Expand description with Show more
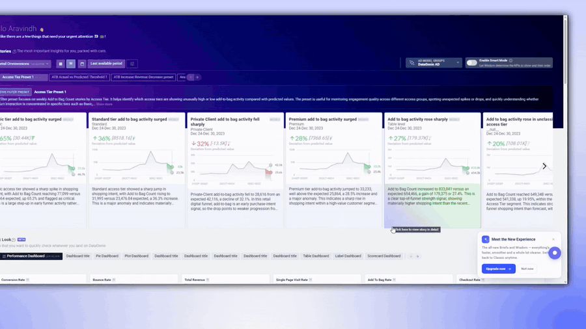Viewport: 586px width, 329px height. [104, 104]
